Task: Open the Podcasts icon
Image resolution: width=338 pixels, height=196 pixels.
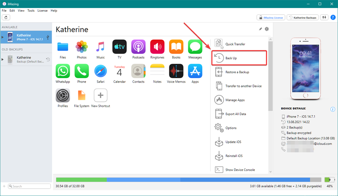Action: 138,46
